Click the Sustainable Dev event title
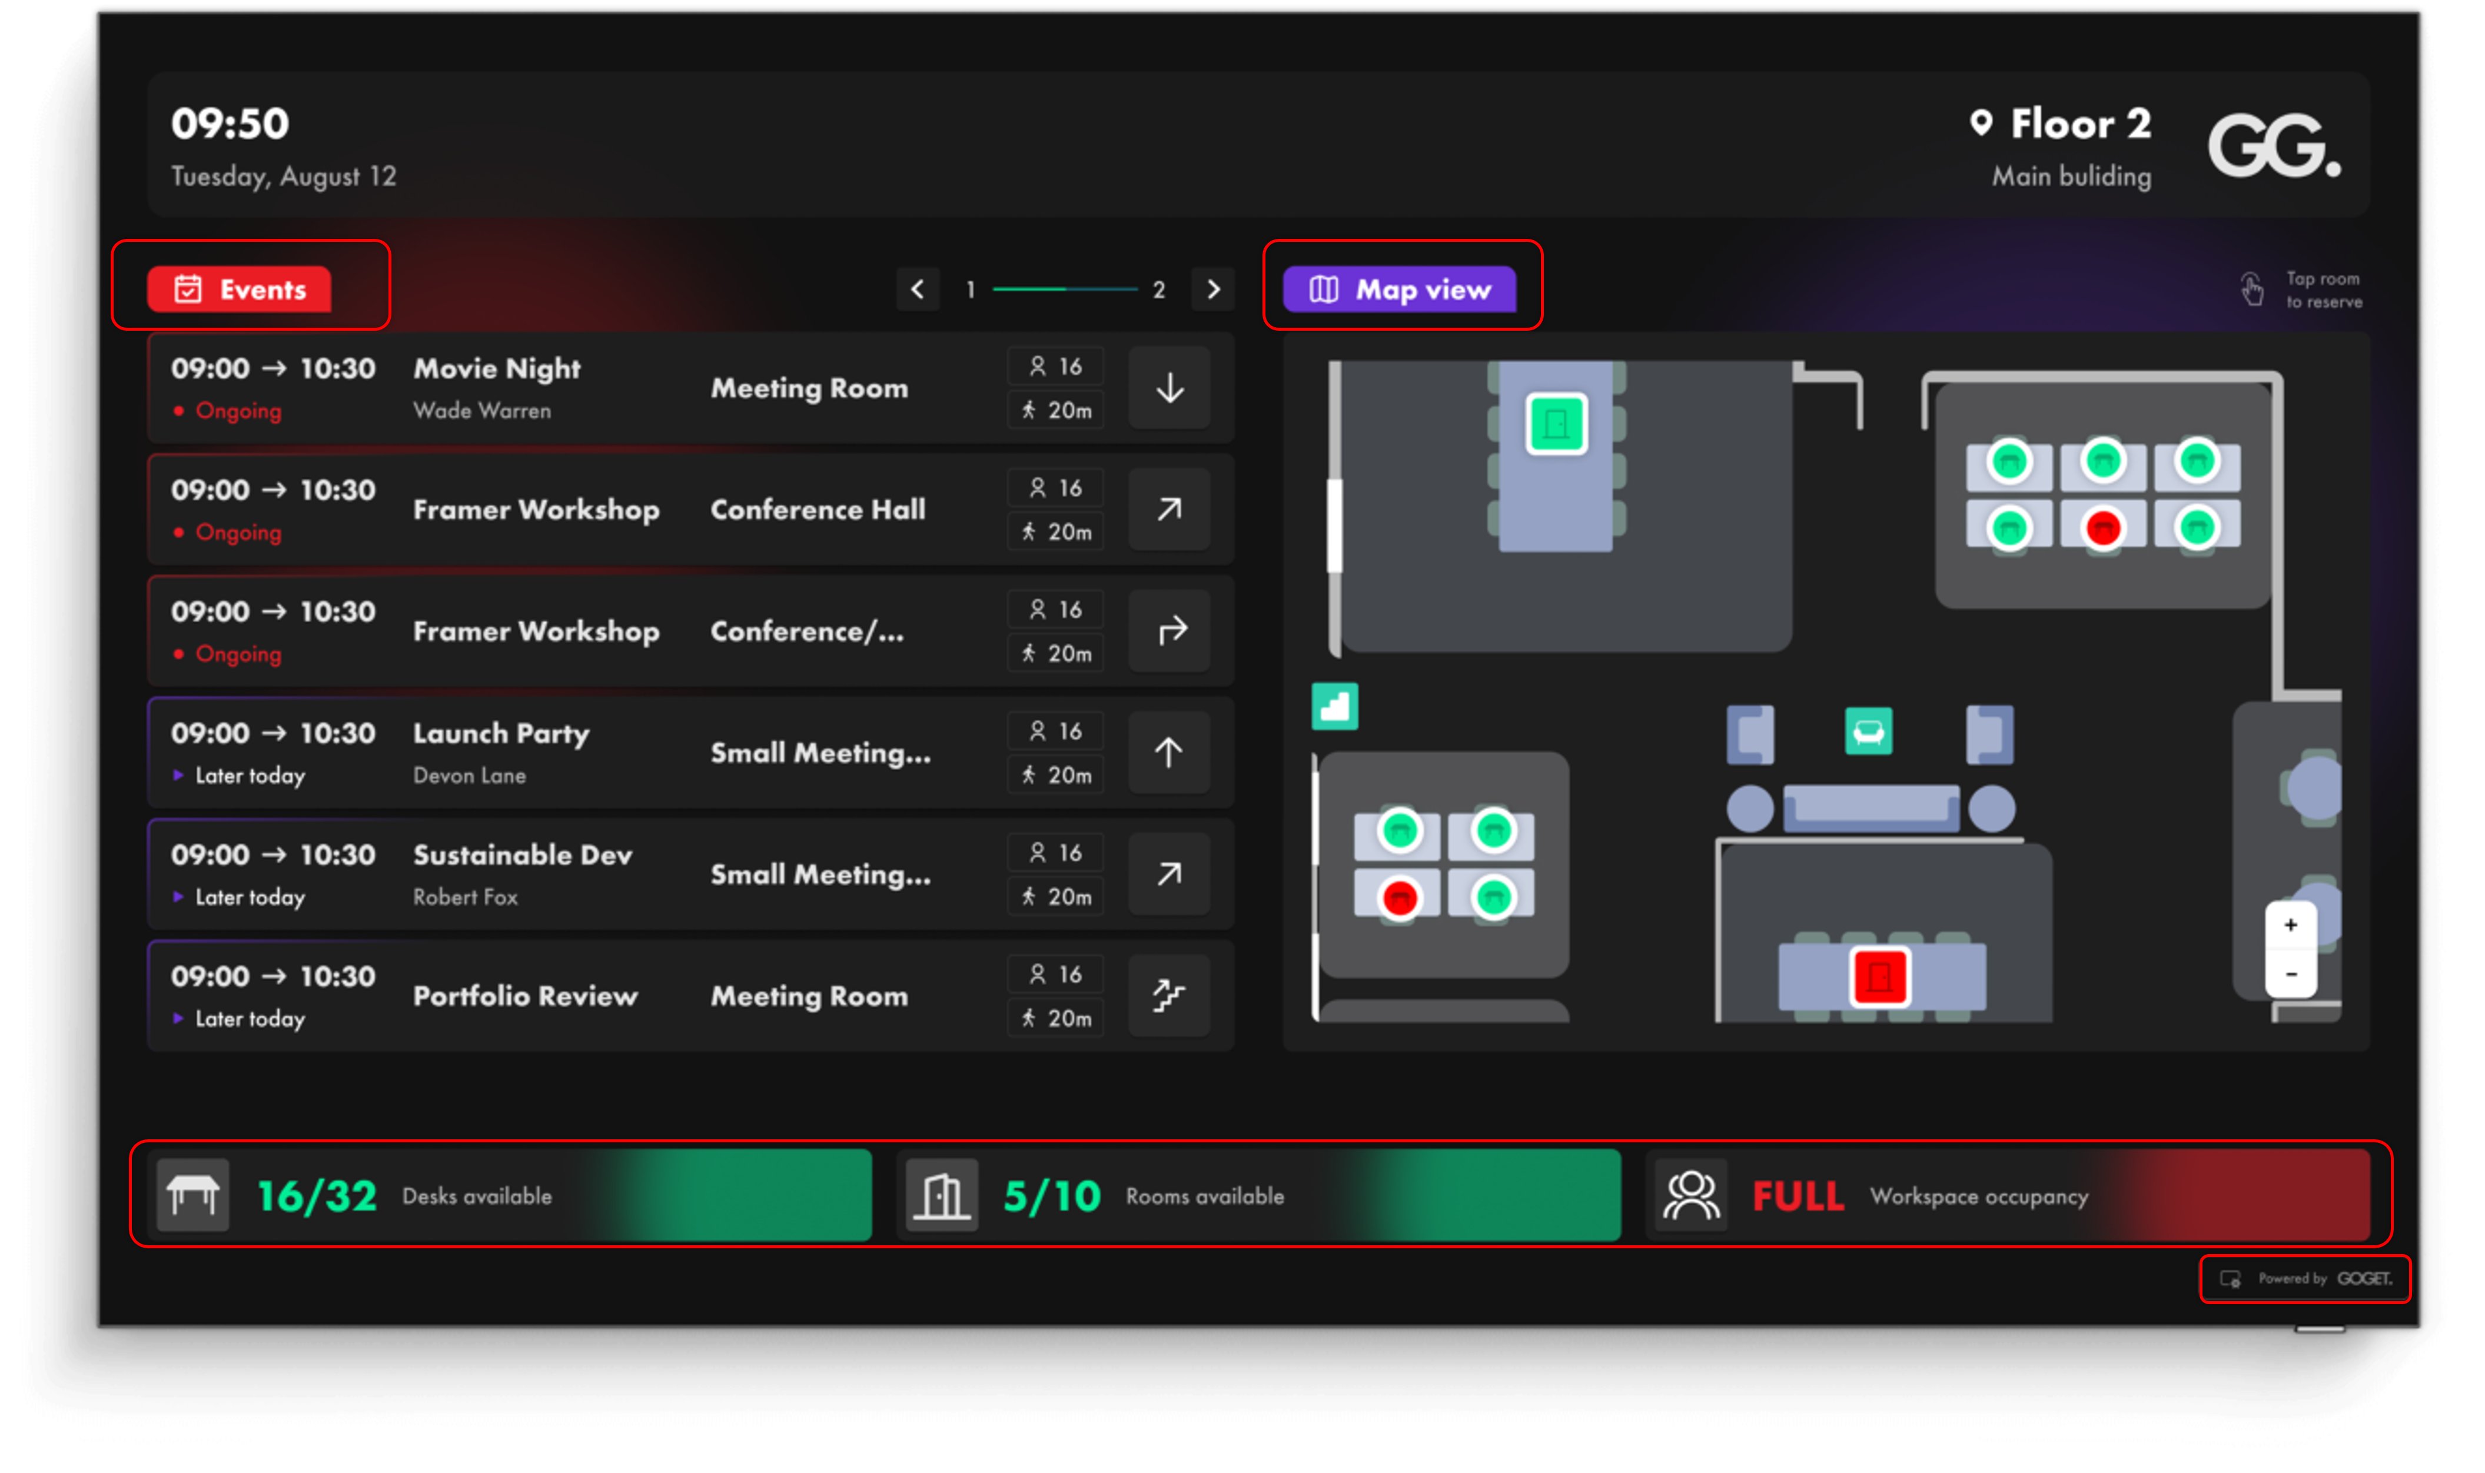The width and height of the screenshot is (2485, 1473). tap(523, 856)
